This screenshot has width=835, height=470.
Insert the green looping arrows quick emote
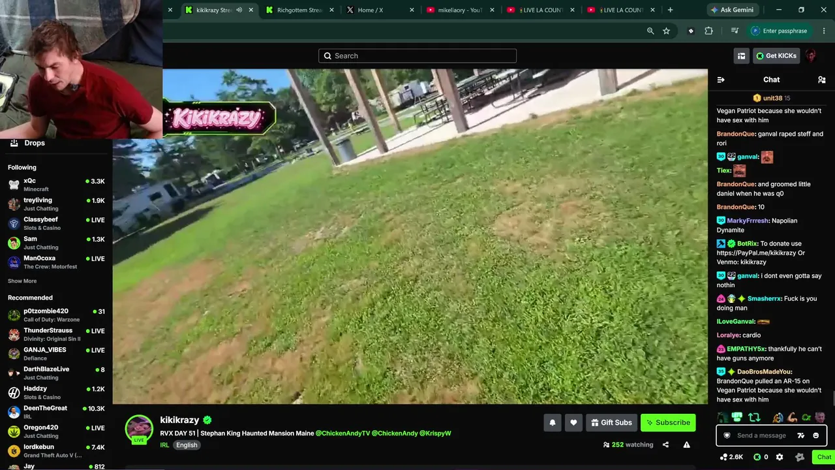point(754,418)
